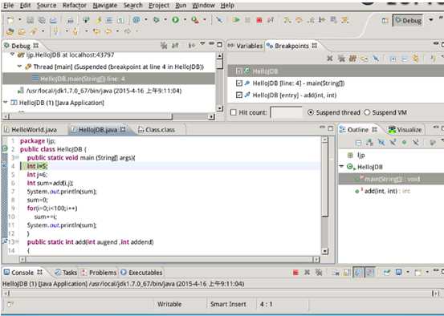Image resolution: width=444 pixels, height=316 pixels.
Task: Click the Debug bug icon in the main toolbar
Action: click(156, 20)
